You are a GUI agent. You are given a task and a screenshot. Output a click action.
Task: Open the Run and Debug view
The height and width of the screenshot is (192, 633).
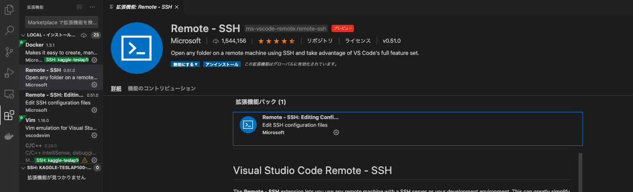coord(9,73)
